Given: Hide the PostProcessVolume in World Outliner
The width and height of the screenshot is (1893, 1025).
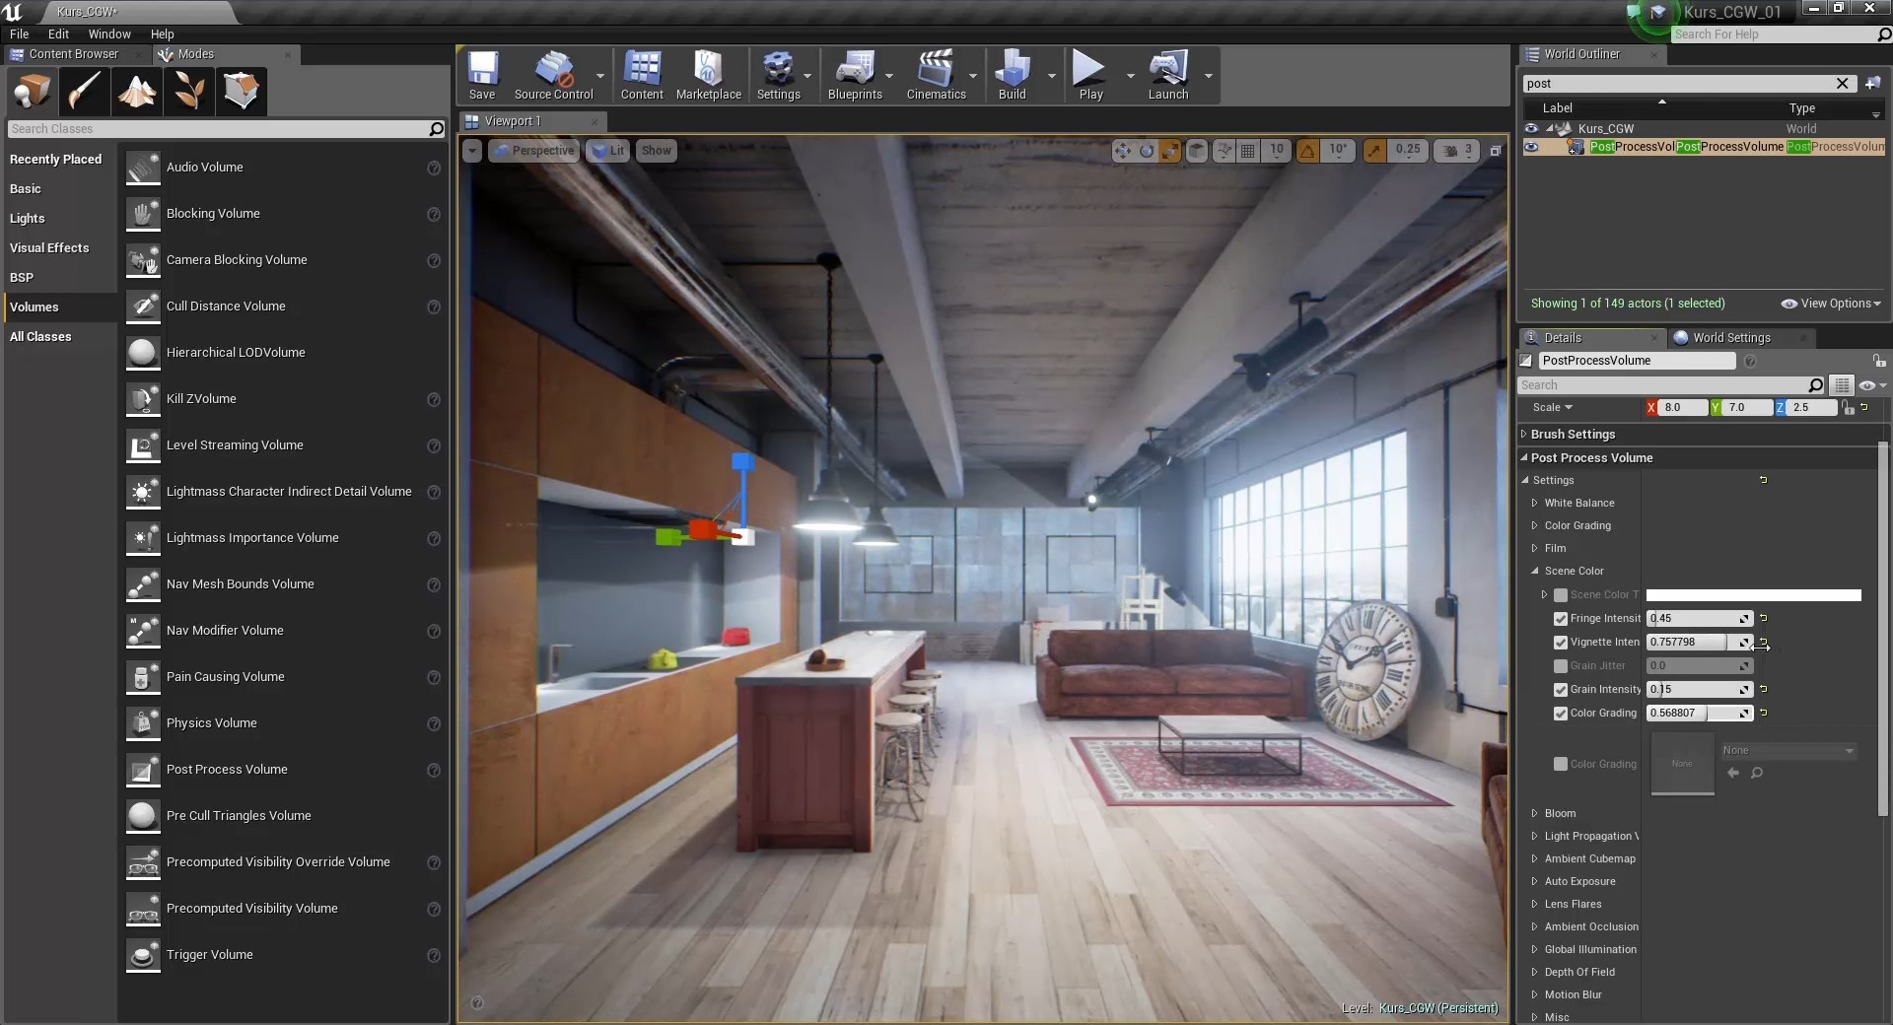Looking at the screenshot, I should pyautogui.click(x=1531, y=147).
